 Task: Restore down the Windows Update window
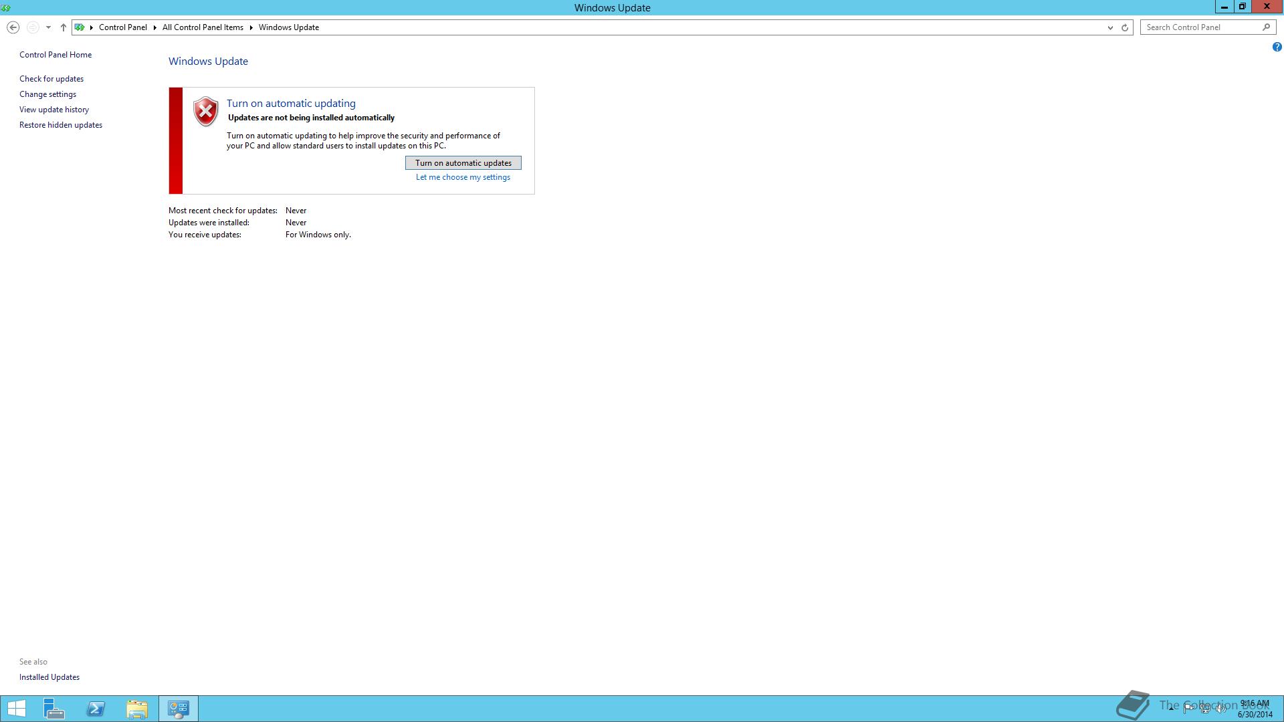1243,7
